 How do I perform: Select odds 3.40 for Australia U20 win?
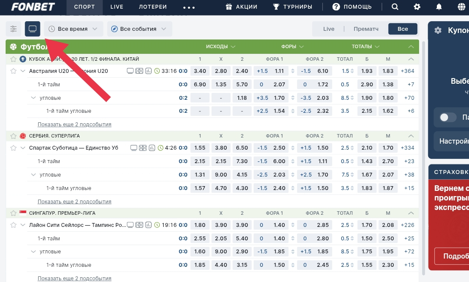(200, 71)
